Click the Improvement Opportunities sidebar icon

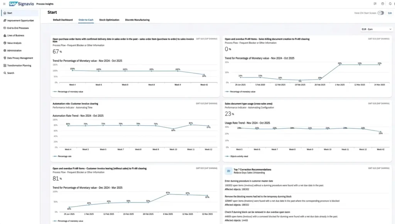(x=5, y=21)
